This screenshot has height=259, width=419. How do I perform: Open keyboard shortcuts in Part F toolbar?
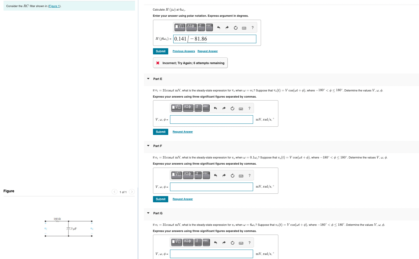(x=241, y=176)
